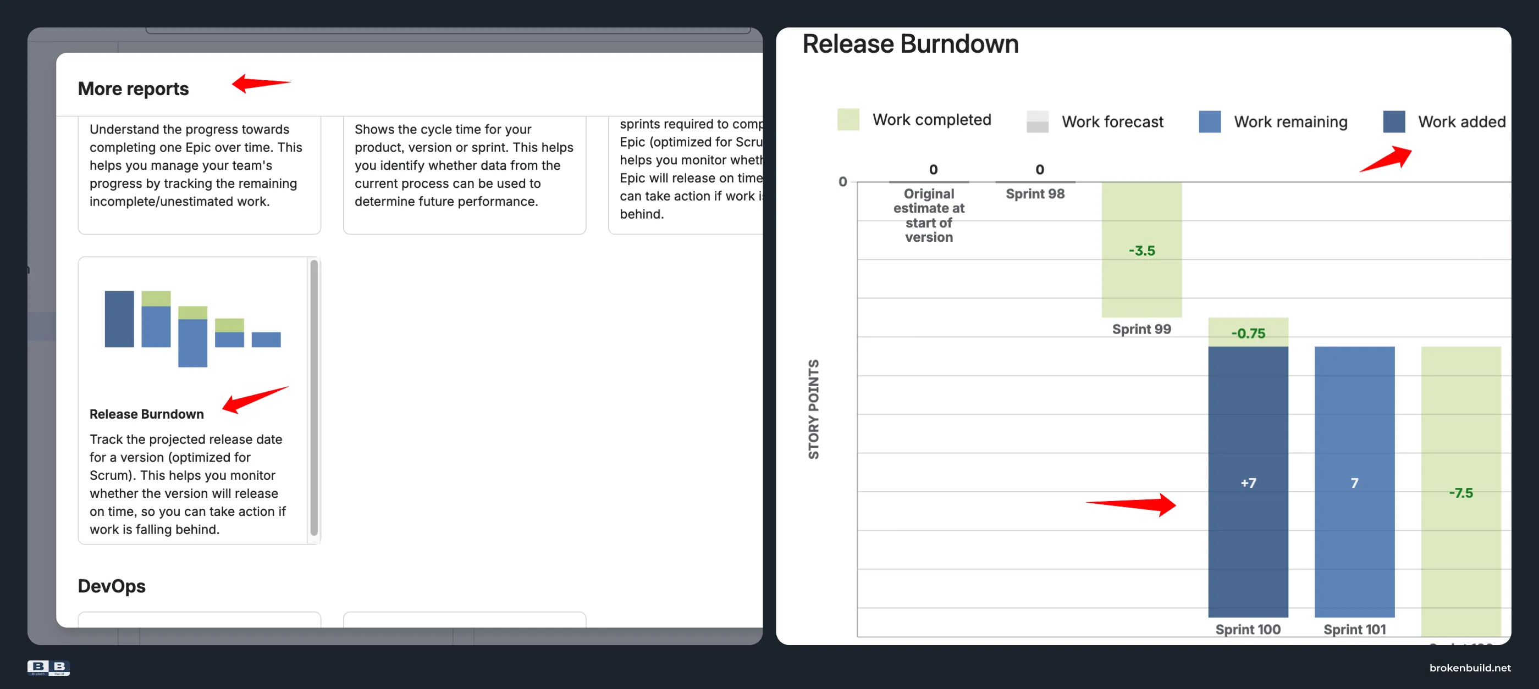
Task: Click the DevOps section heading
Action: pos(112,586)
